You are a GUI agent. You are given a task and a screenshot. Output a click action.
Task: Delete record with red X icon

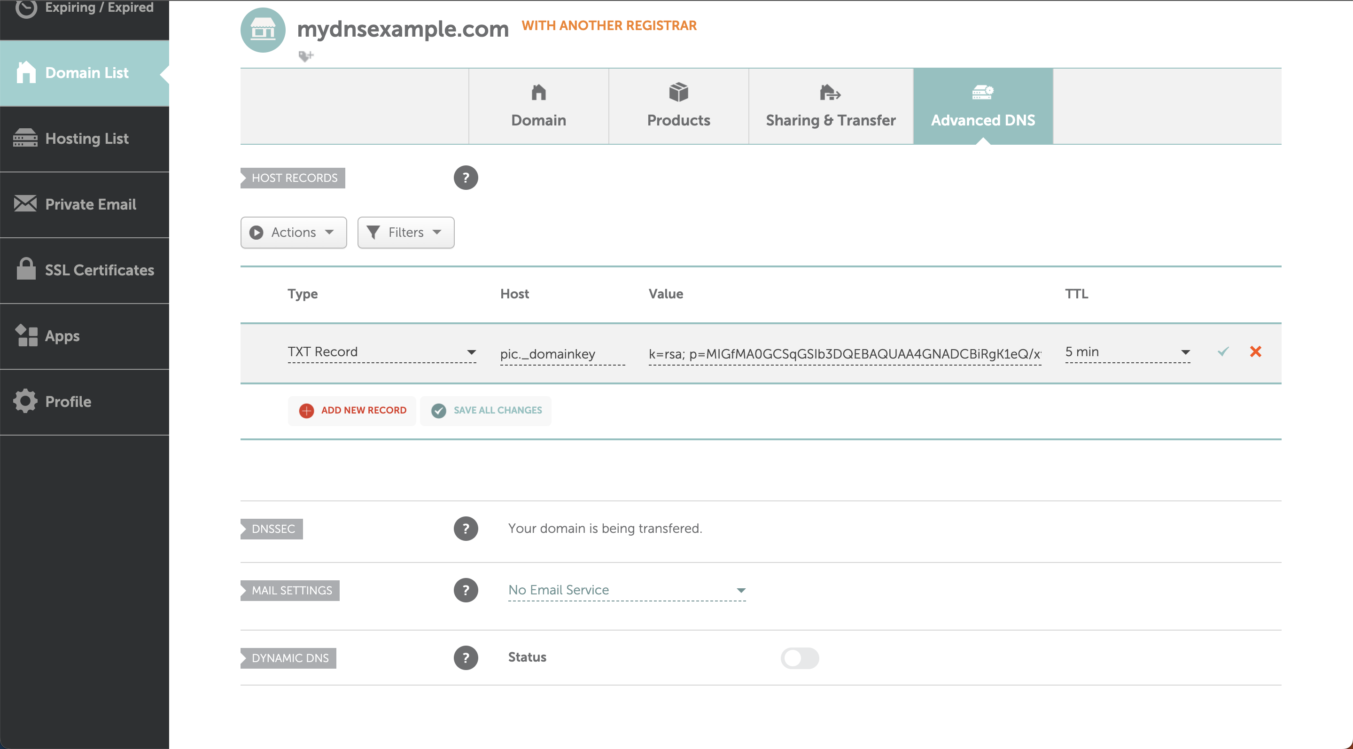(x=1256, y=351)
